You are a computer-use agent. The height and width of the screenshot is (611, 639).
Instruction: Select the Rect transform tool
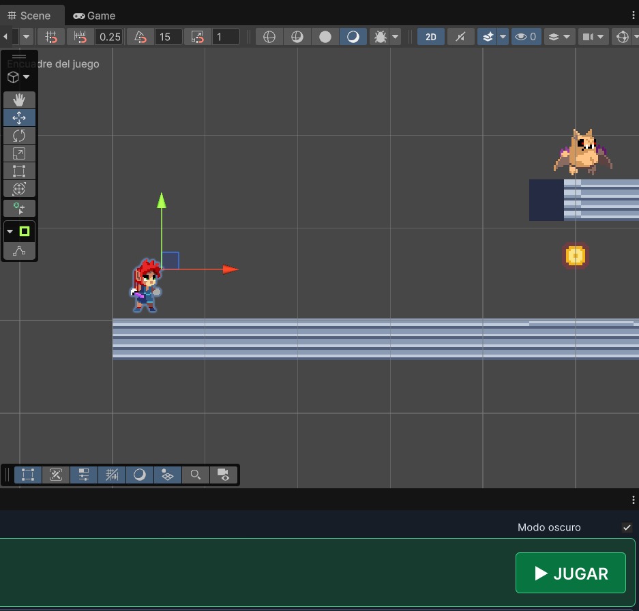18,170
